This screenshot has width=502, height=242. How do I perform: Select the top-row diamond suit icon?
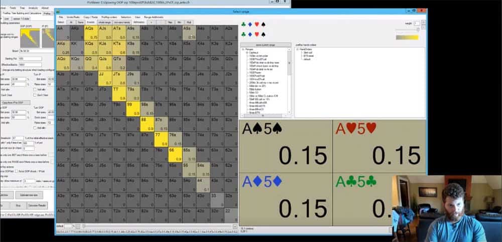point(250,24)
